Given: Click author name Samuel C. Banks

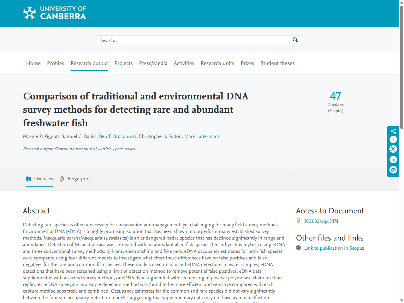Looking at the screenshot, I should pos(79,136).
